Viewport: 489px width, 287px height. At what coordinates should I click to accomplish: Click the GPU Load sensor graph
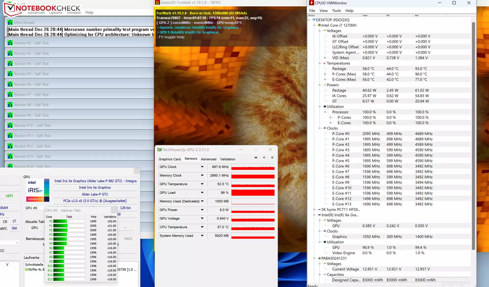pos(253,193)
